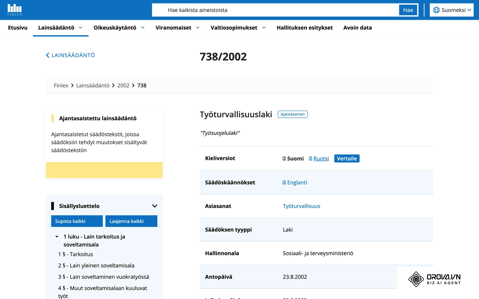Open the Englanti translation
Image resolution: width=479 pixels, height=299 pixels.
[297, 182]
